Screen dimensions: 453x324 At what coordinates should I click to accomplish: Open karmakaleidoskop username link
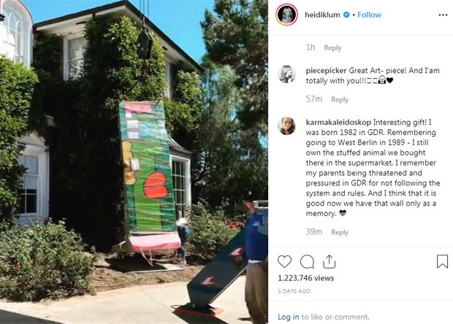(x=338, y=123)
